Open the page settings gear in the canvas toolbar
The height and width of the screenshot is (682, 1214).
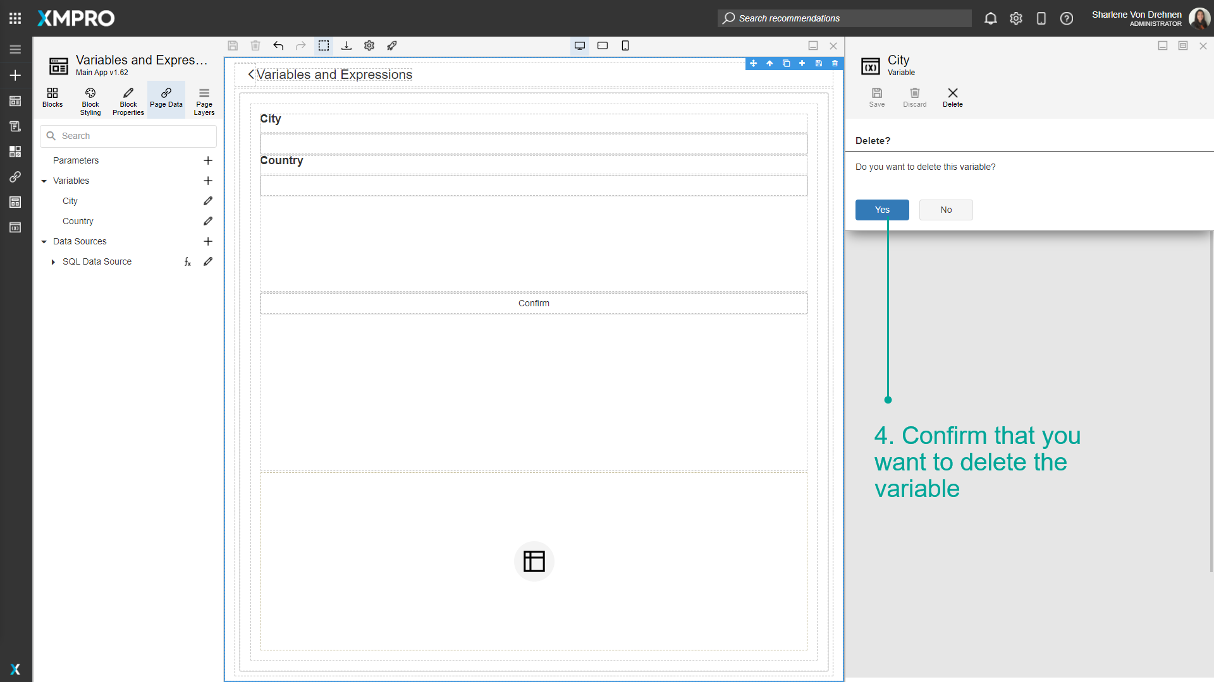(x=369, y=45)
